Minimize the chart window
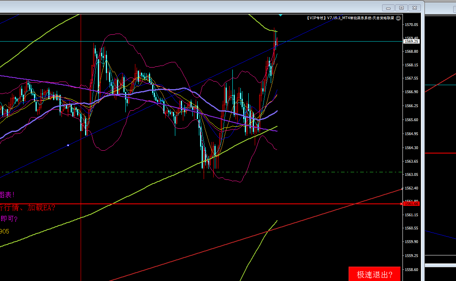This screenshot has width=456, height=281. [x=388, y=8]
